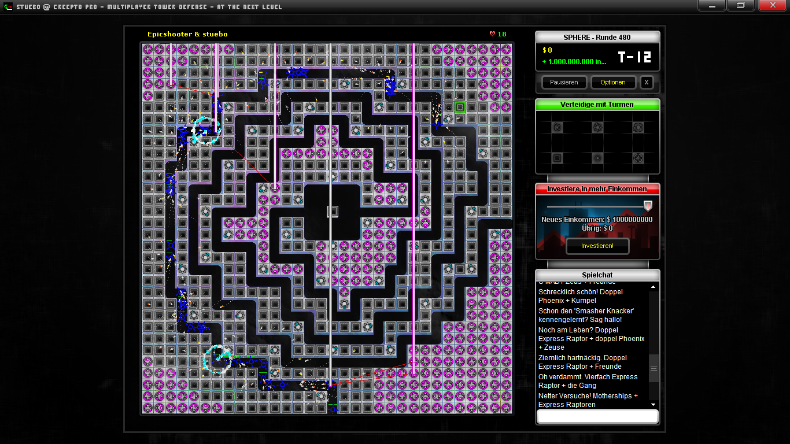This screenshot has height=444, width=790.
Task: Select the swirl cloud tower icon
Action: 638,127
